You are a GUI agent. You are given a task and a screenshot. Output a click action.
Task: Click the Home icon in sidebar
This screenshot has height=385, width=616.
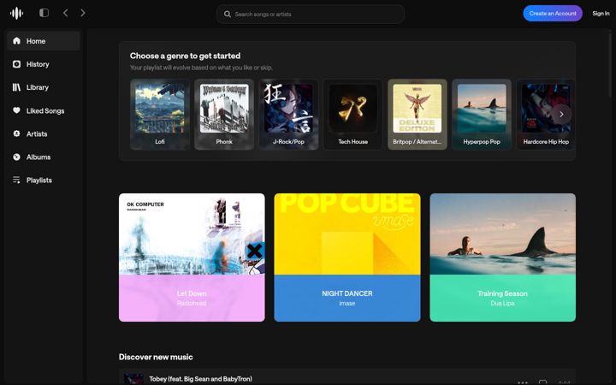pyautogui.click(x=16, y=41)
